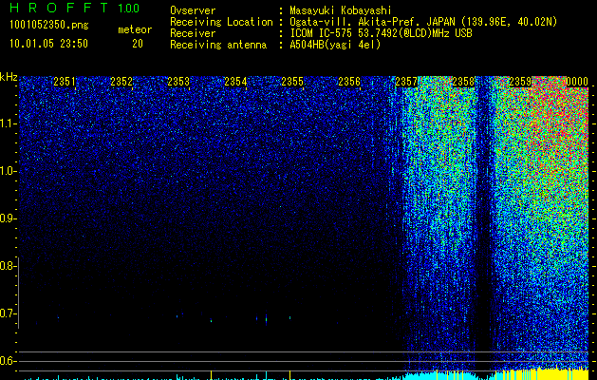The width and height of the screenshot is (597, 380).
Task: Select the filename 1001052350.png
Action: 49,26
